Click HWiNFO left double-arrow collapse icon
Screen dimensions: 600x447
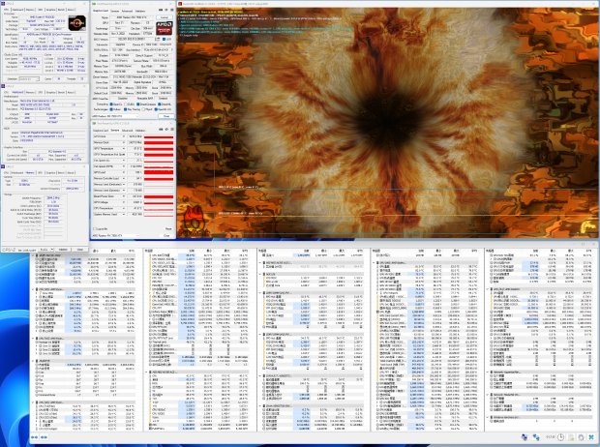(35, 437)
